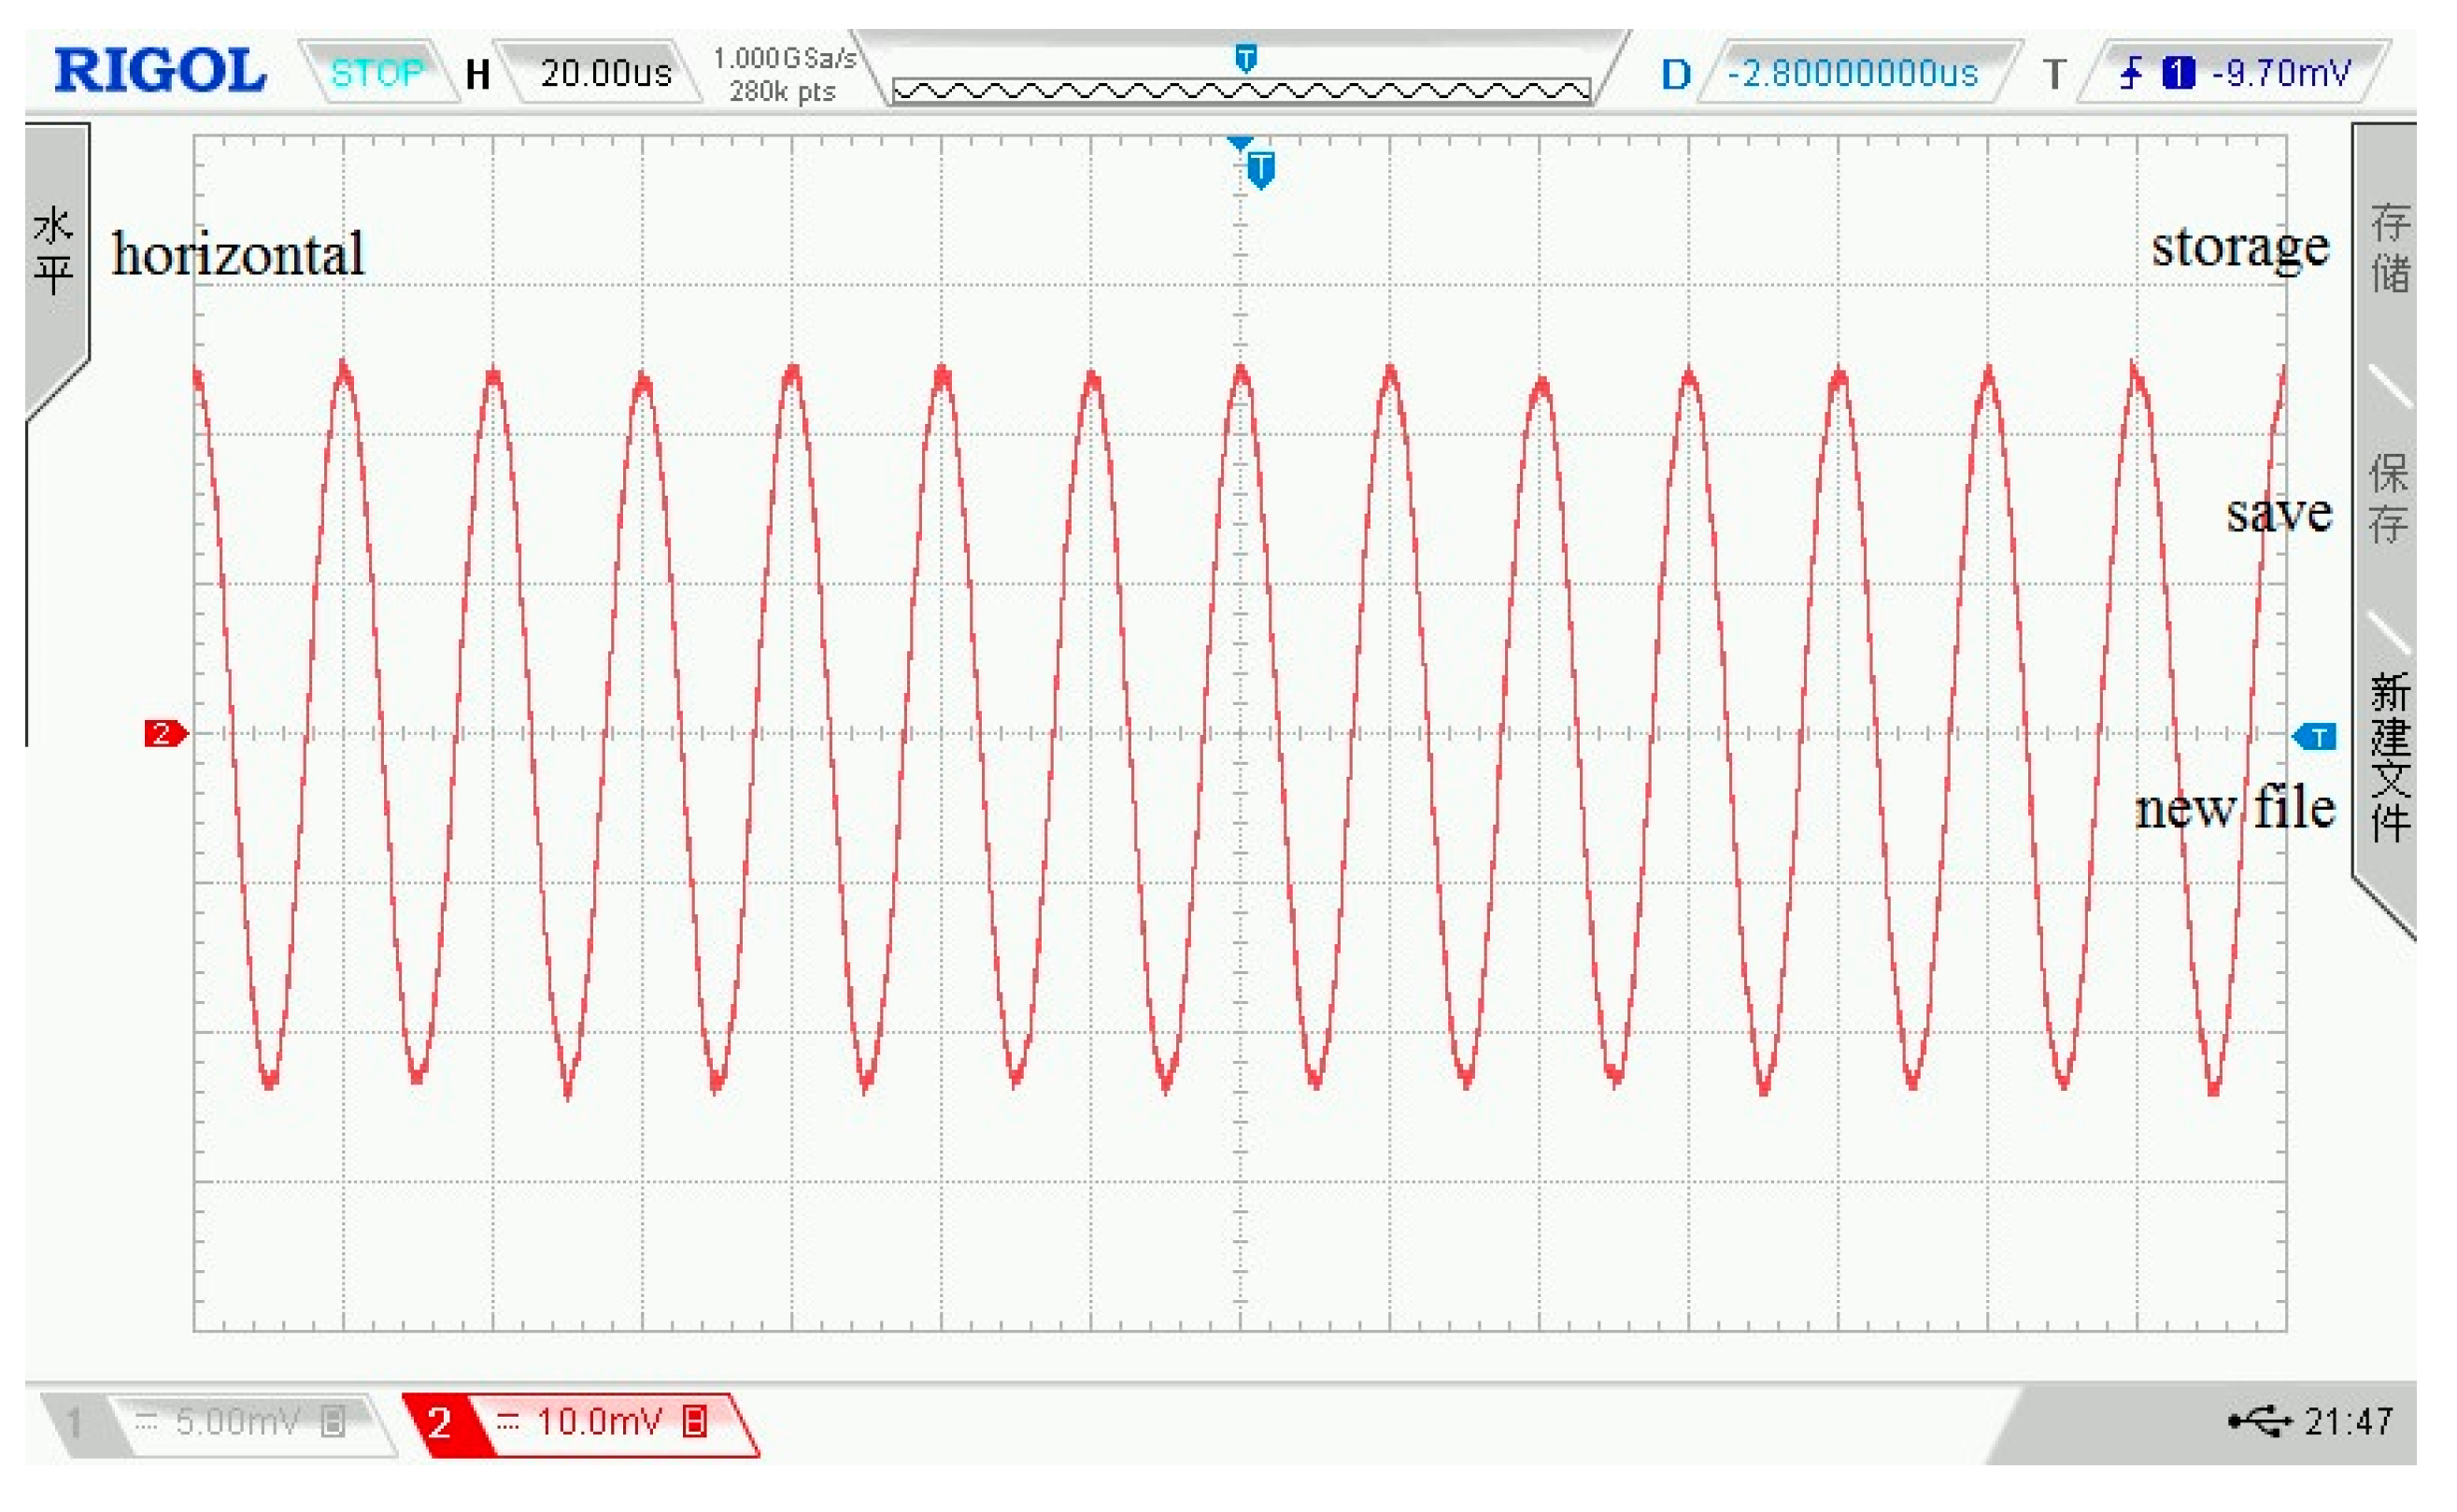Viewport: 2457px width, 1512px height.
Task: Click the blue trigger T marker above grid
Action: pos(1260,168)
